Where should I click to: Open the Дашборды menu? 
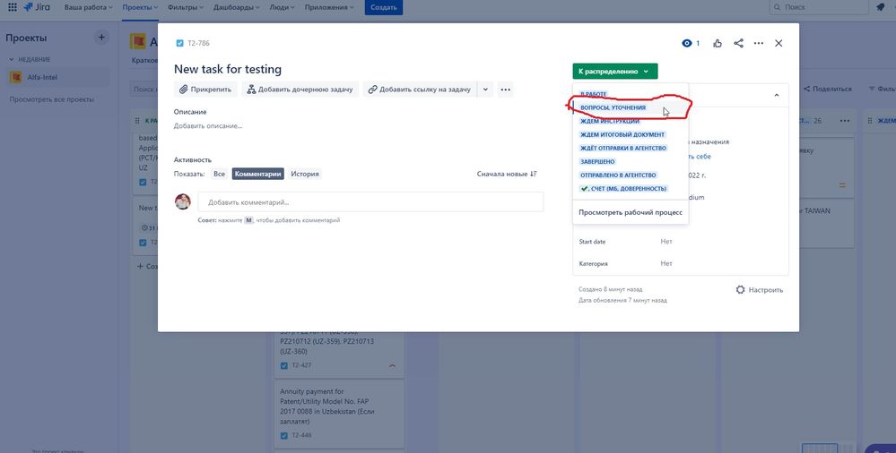[236, 7]
